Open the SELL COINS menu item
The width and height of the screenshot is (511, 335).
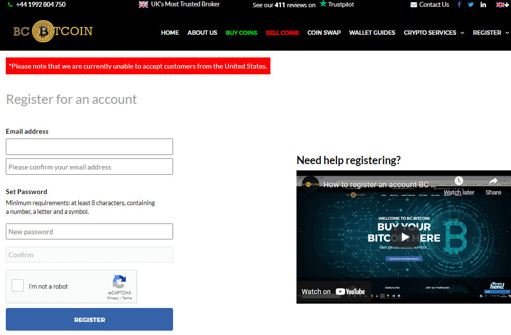(282, 33)
